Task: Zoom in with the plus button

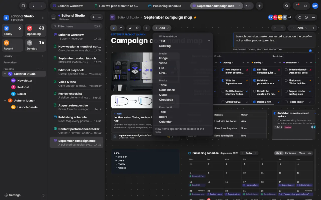Action: (x=313, y=28)
